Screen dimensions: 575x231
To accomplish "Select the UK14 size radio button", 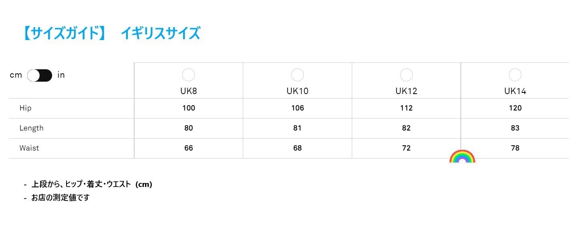I will pyautogui.click(x=515, y=75).
